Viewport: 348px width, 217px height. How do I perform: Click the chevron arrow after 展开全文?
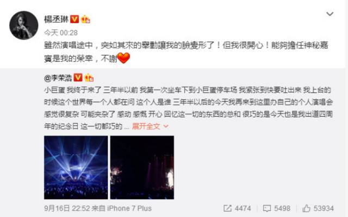(x=166, y=126)
